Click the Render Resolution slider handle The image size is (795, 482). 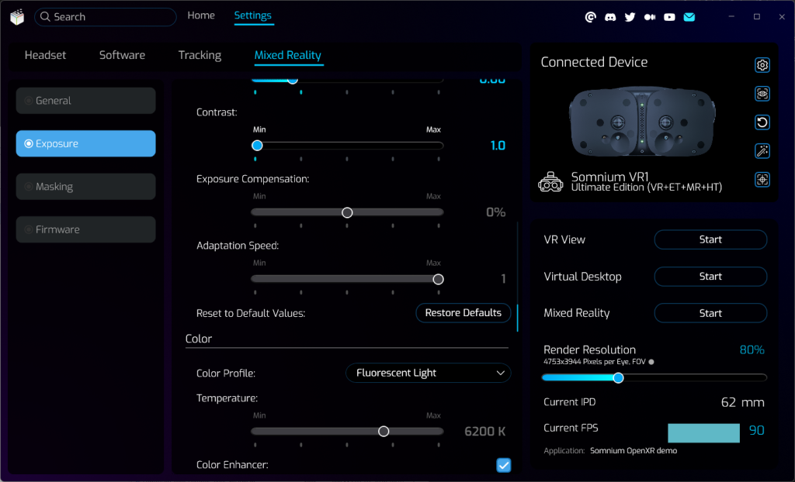coord(619,378)
